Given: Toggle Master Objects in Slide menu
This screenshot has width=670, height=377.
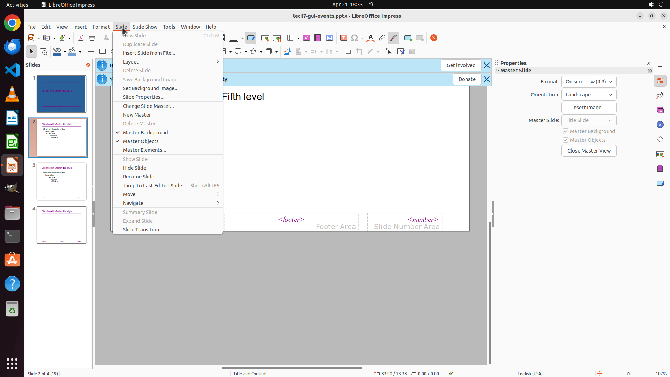Looking at the screenshot, I should pos(141,141).
